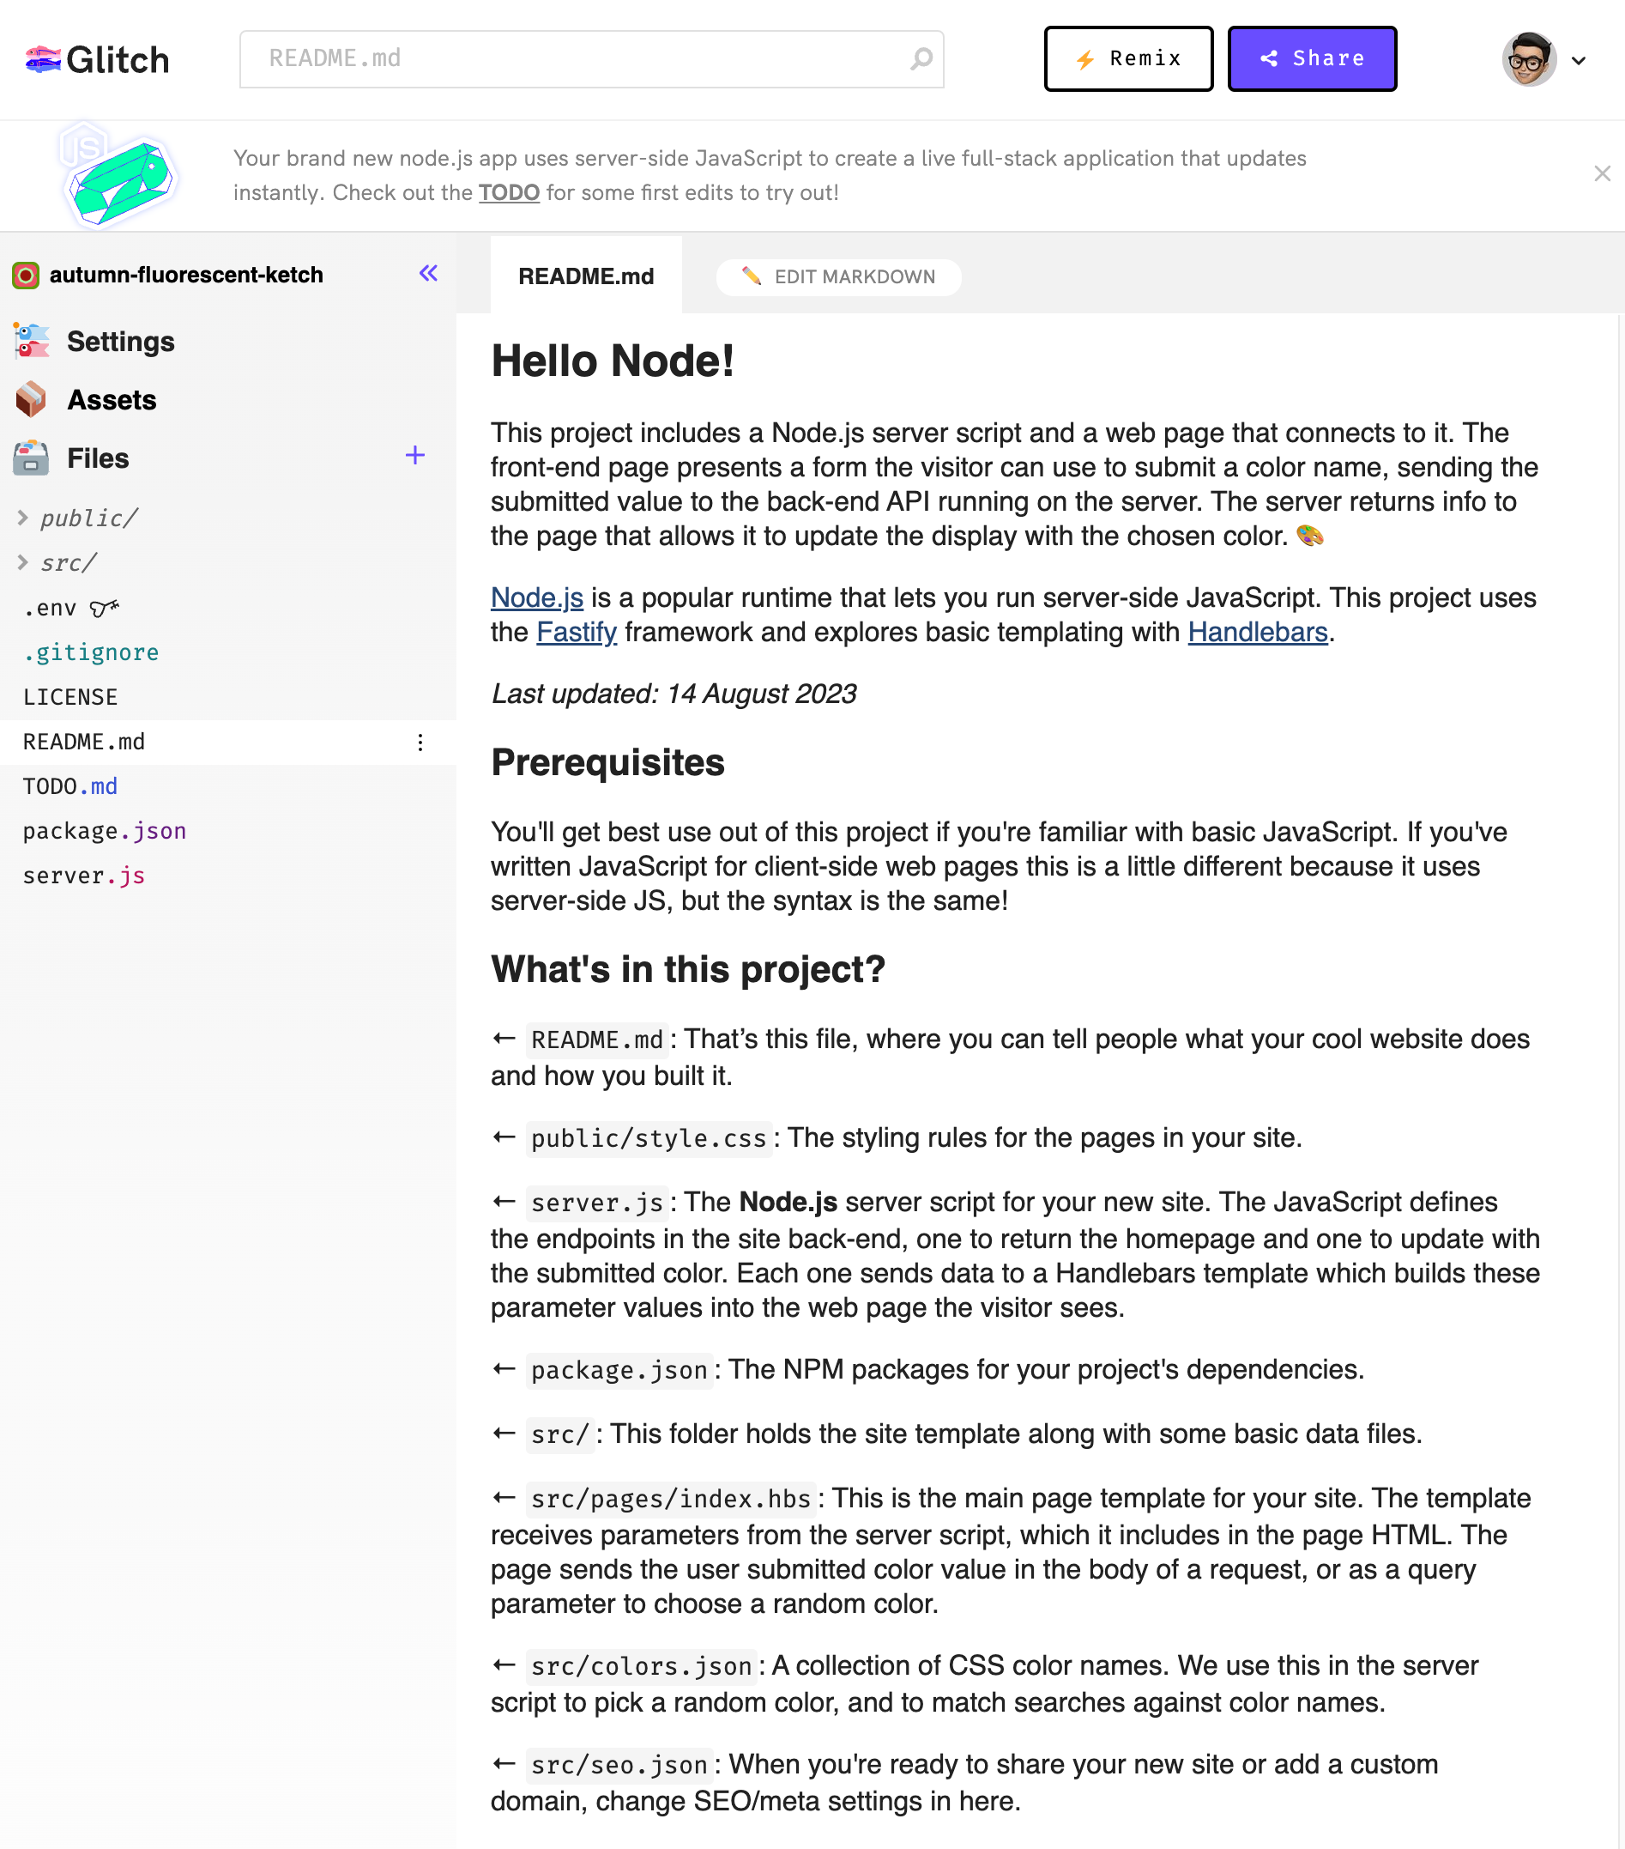Follow the Handlebars link
Image resolution: width=1625 pixels, height=1849 pixels.
pos(1257,633)
